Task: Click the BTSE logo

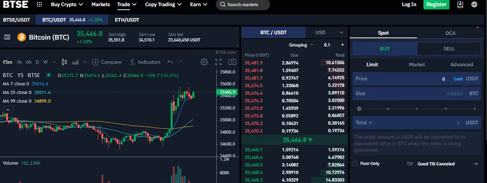Action: pos(16,4)
